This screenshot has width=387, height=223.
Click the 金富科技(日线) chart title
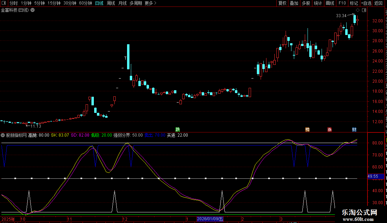[15, 10]
